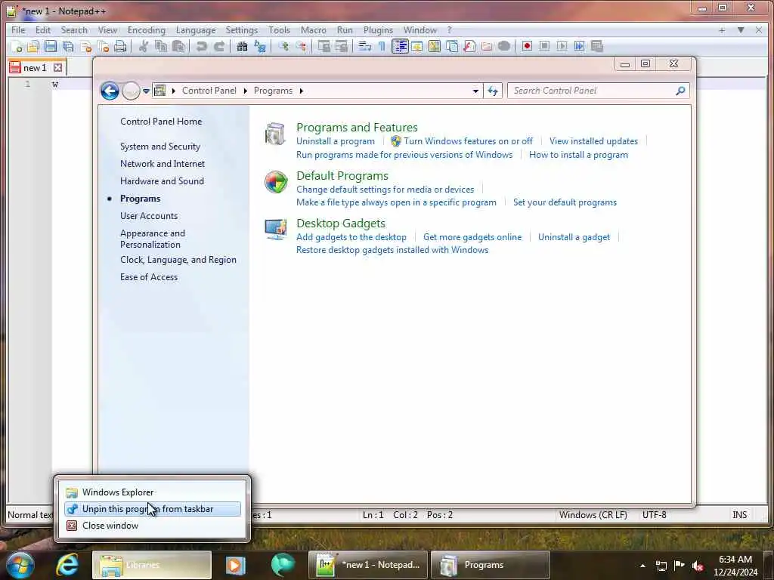Go back with the Control Panel back arrow

[x=110, y=91]
